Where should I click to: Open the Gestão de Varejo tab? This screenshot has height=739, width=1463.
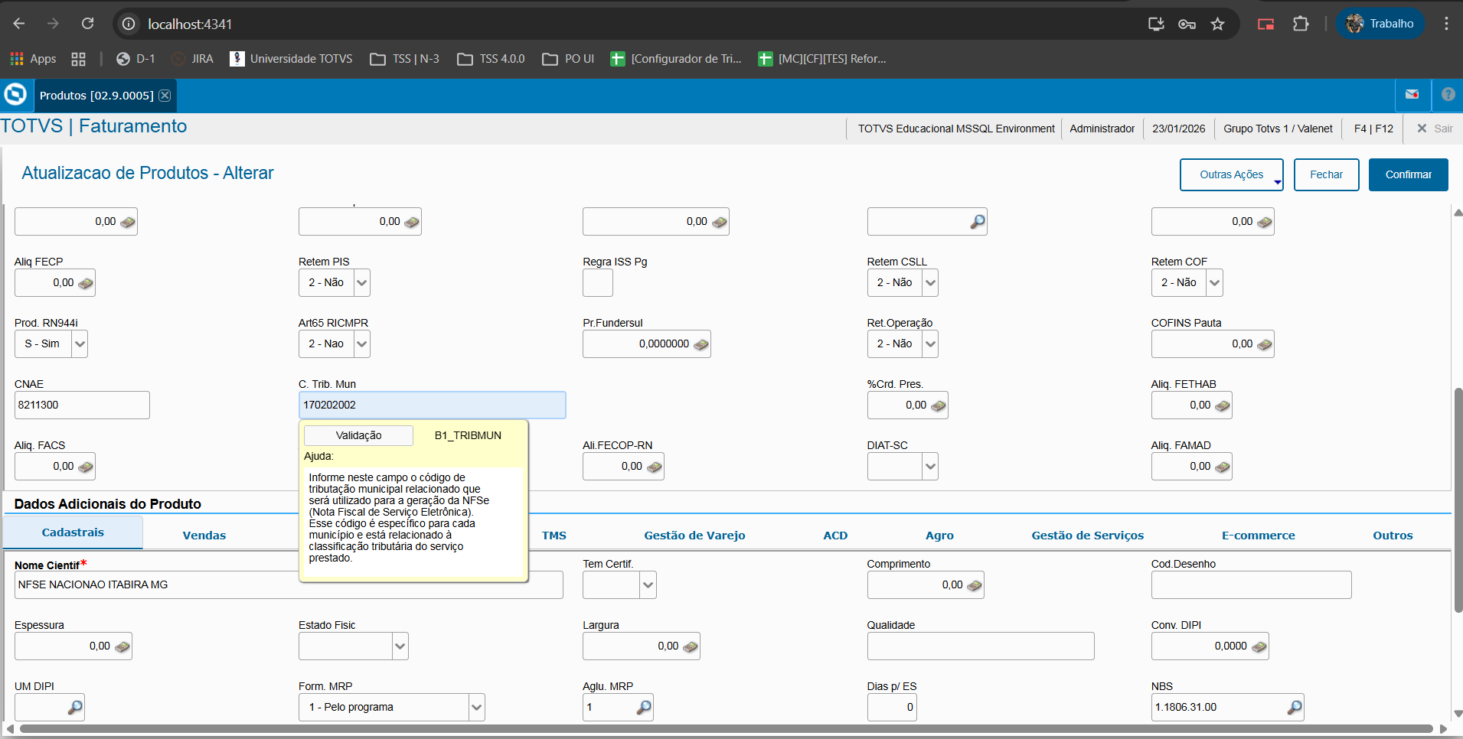694,536
